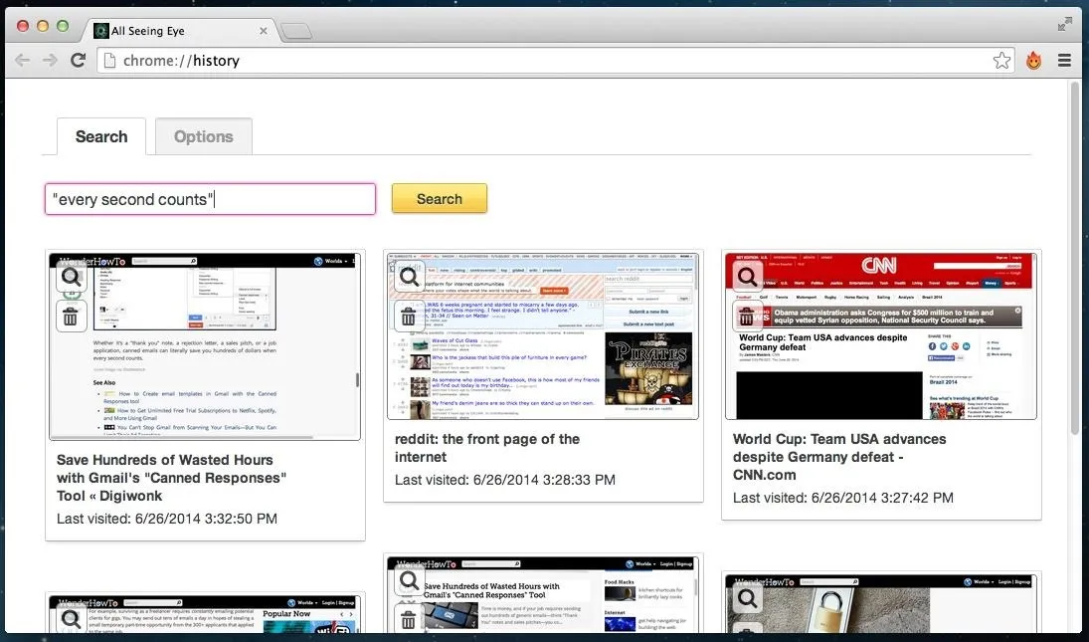Click "Last visited: 6/26/2014 3:32:50 PM" text
Image resolution: width=1089 pixels, height=642 pixels.
[x=167, y=519]
